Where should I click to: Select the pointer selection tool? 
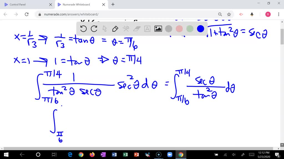(x=105, y=29)
